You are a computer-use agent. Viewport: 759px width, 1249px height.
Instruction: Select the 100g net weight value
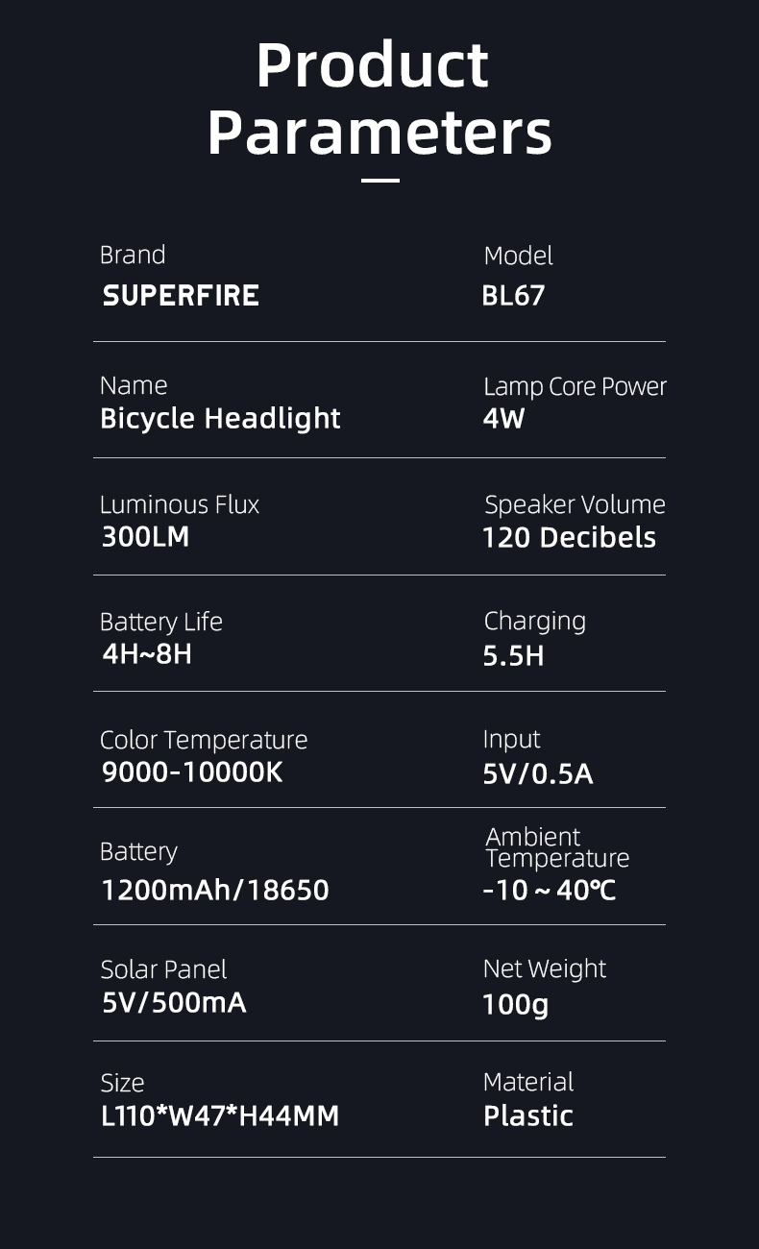point(515,1005)
